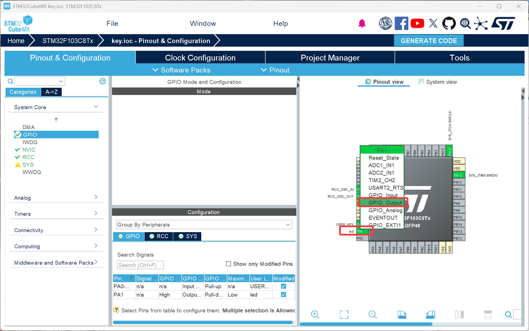Click the help tip icon beside Select Pins
The width and height of the screenshot is (529, 331).
tap(116, 310)
